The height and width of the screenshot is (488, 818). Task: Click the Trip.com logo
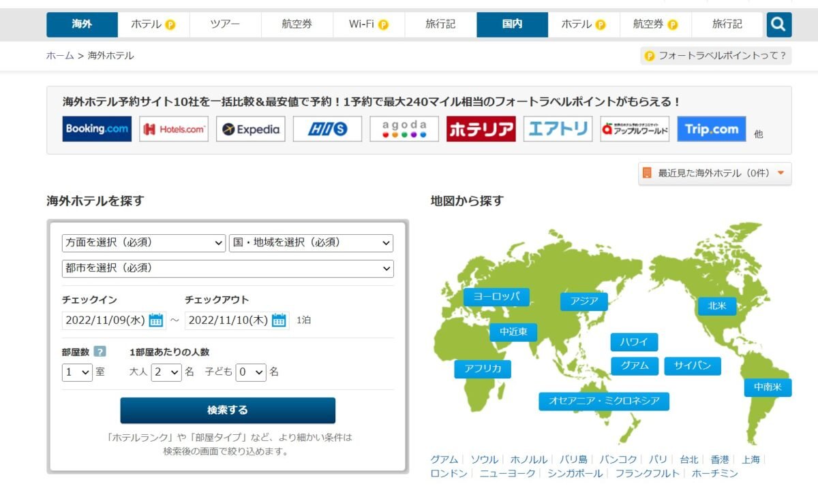click(711, 129)
